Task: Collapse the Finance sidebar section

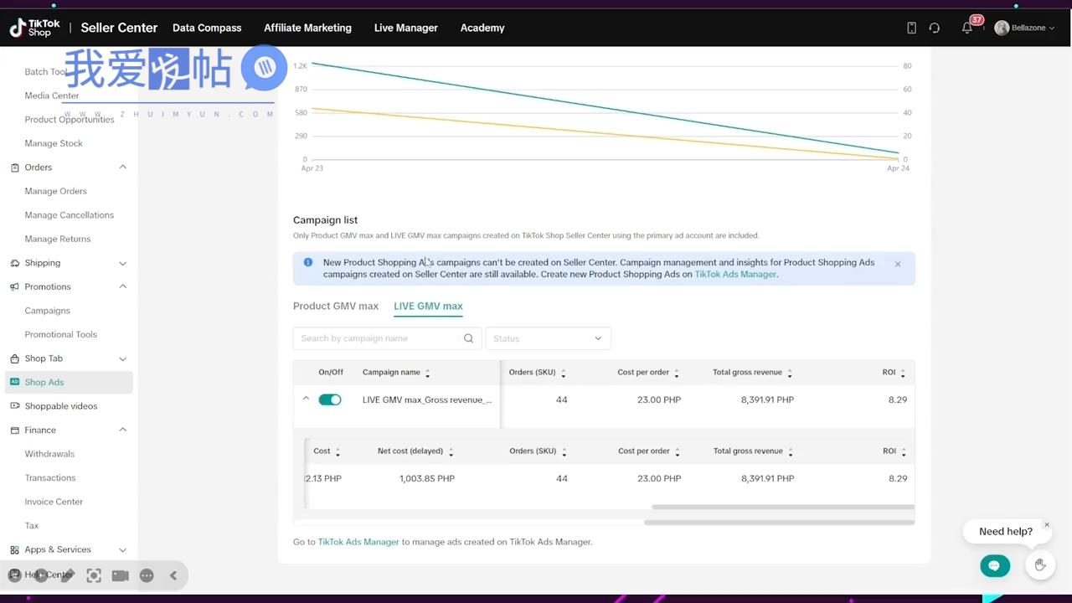Action: pyautogui.click(x=123, y=430)
